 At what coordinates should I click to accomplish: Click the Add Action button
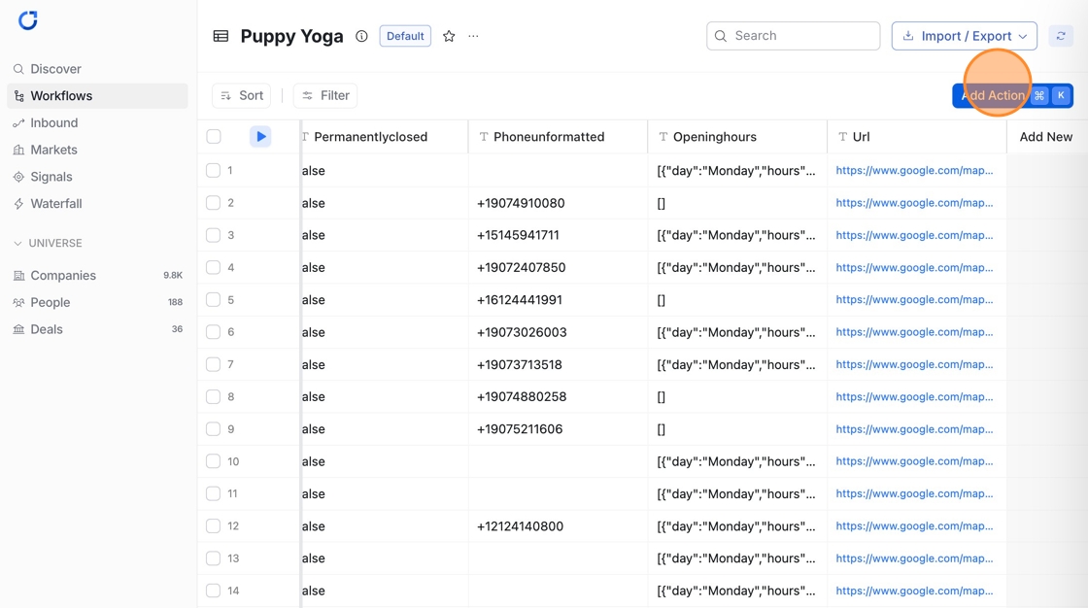1012,96
